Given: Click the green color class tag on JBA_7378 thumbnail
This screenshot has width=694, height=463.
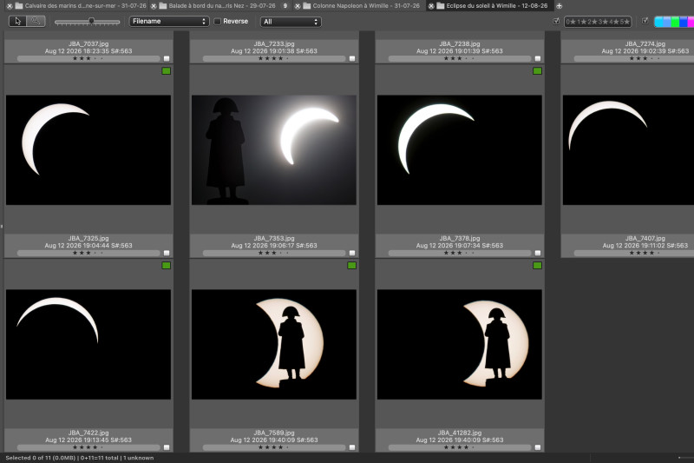Looking at the screenshot, I should [537, 71].
